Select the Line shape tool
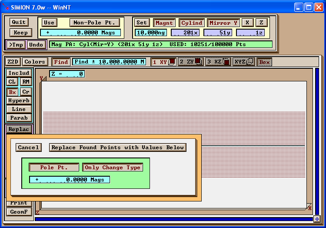 point(19,109)
